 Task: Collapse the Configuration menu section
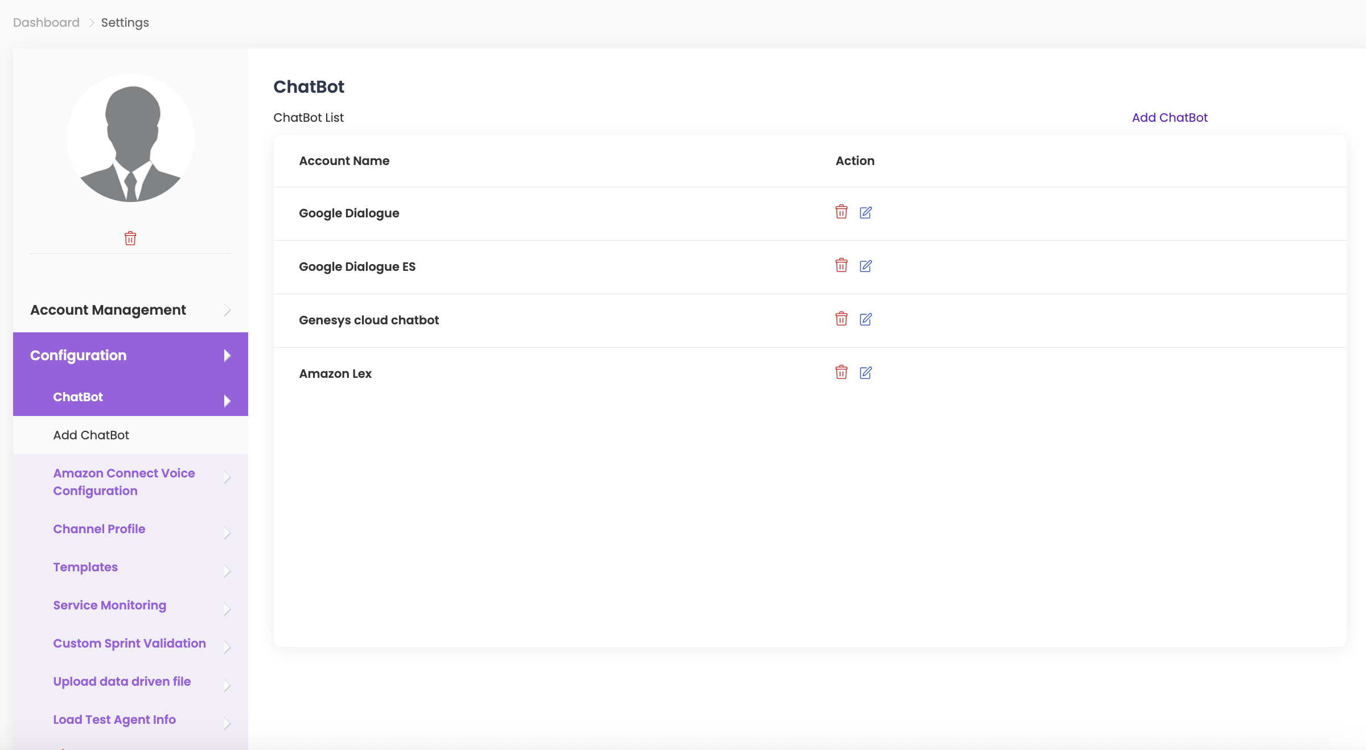pos(130,356)
